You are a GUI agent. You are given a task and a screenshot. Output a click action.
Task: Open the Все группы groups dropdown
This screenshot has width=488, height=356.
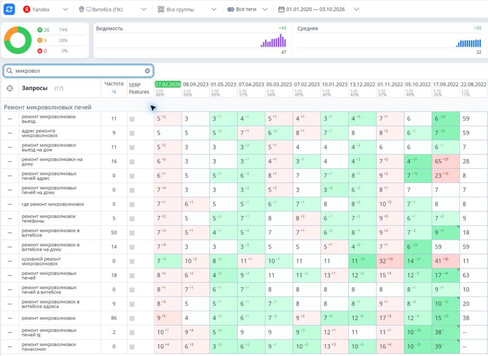[x=187, y=10]
